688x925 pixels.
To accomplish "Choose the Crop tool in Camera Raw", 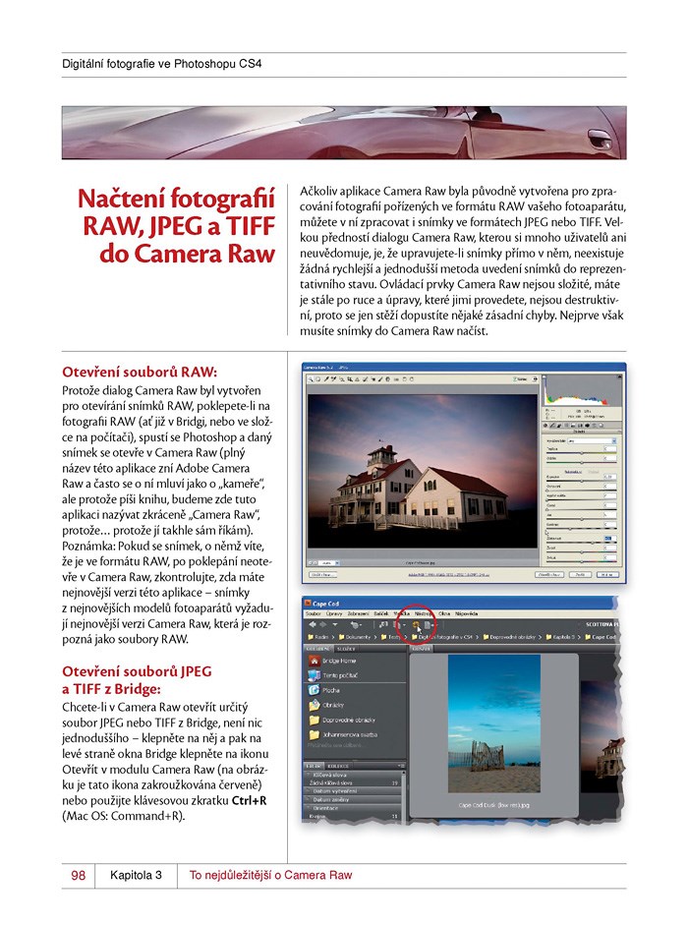I will coord(350,379).
